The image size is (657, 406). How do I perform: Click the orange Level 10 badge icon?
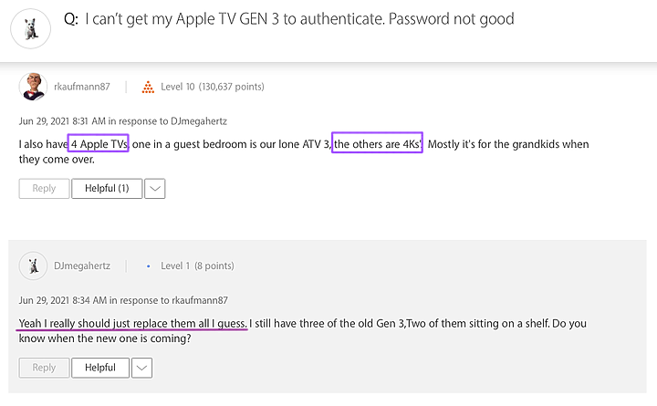pyautogui.click(x=148, y=87)
